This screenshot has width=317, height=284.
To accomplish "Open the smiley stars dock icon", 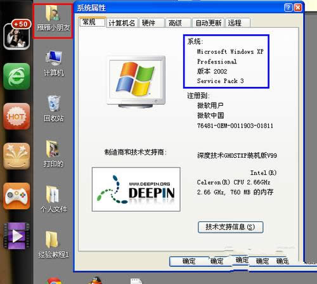I will pyautogui.click(x=16, y=156).
